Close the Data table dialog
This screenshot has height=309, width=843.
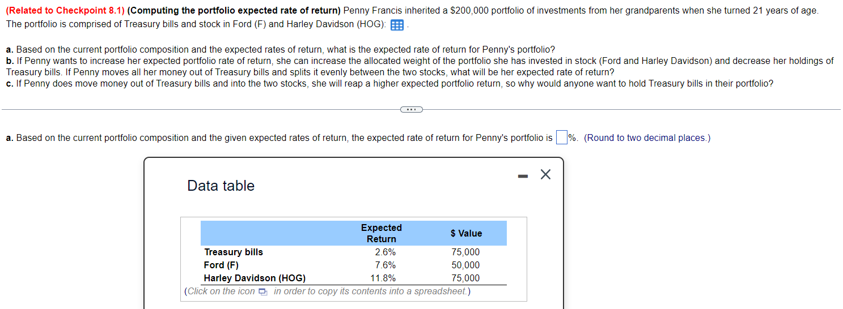coord(545,175)
